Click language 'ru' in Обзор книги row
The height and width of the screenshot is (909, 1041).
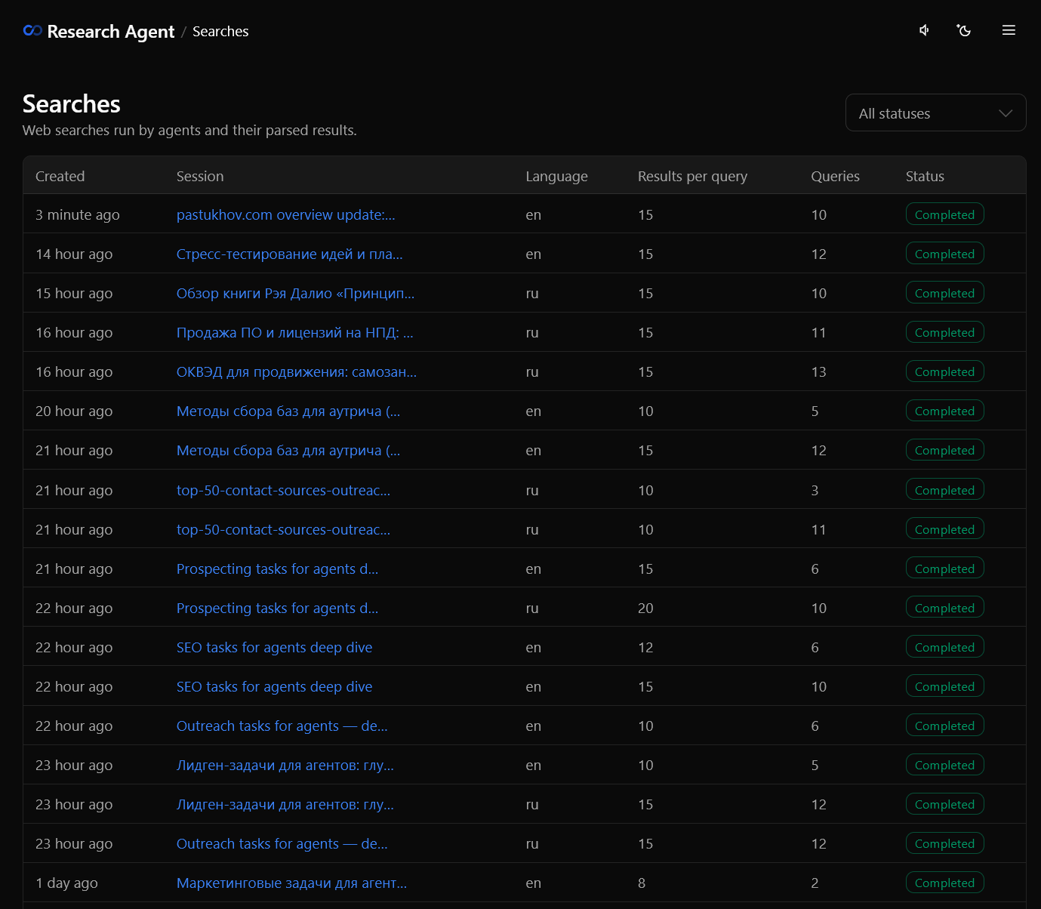[532, 294]
